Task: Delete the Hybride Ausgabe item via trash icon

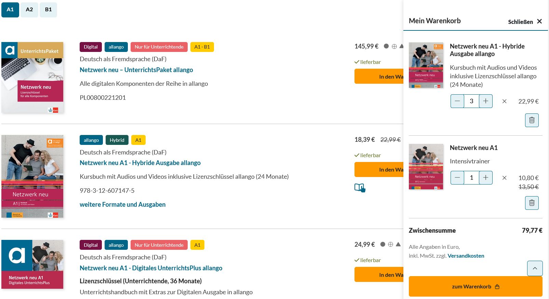Action: point(532,120)
